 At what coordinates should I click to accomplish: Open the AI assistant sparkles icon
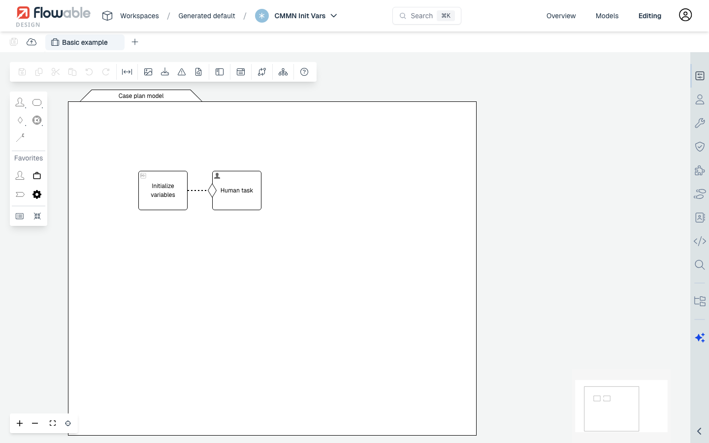coord(700,338)
